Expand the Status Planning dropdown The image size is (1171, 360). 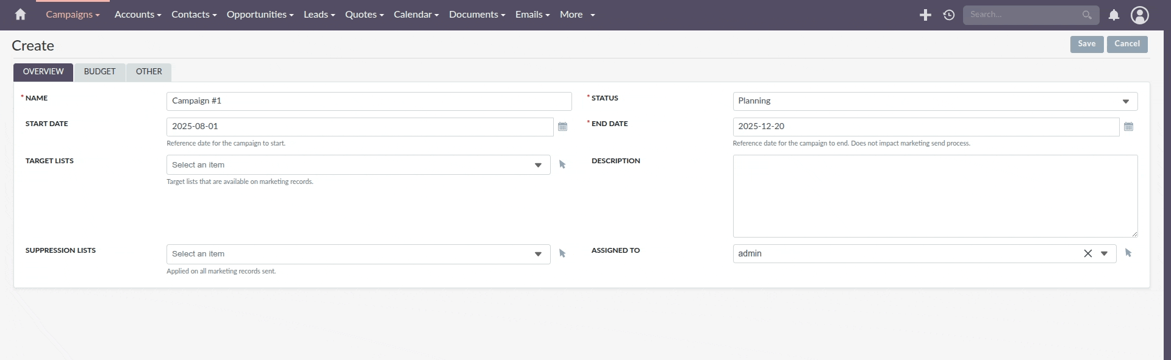coord(1125,101)
